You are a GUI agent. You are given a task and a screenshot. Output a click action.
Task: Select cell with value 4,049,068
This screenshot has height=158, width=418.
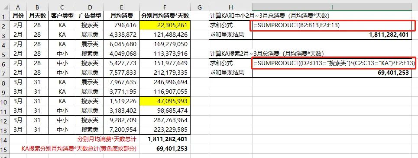121,54
